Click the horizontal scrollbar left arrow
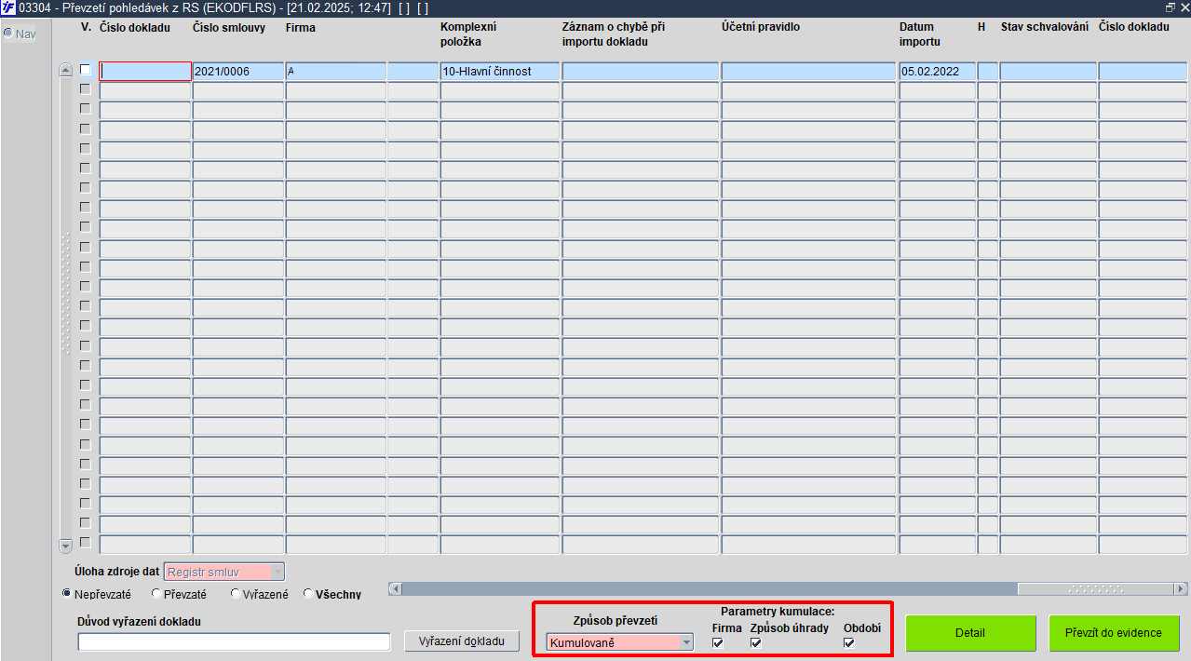Viewport: 1191px width, 661px height. tap(395, 589)
